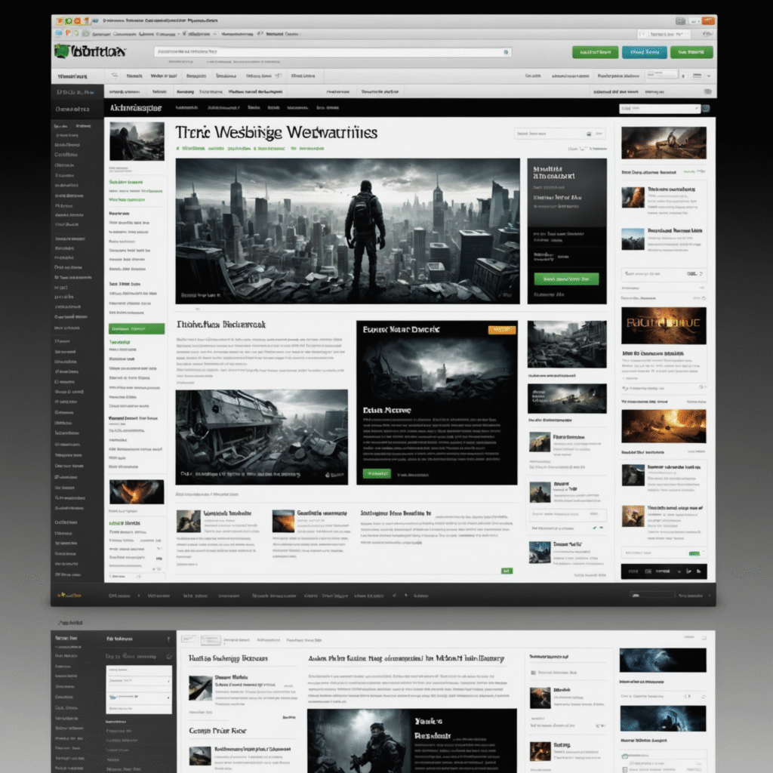
Task: Open the wrecked ship image below the hero
Action: 261,437
